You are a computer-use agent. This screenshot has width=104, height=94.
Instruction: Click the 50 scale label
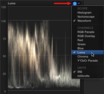point(4,56)
